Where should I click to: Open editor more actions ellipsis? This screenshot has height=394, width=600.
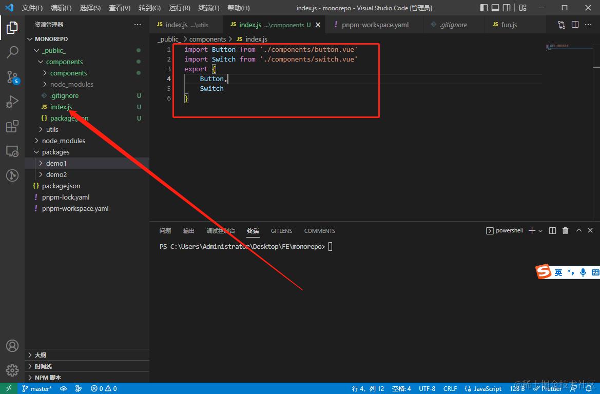588,25
